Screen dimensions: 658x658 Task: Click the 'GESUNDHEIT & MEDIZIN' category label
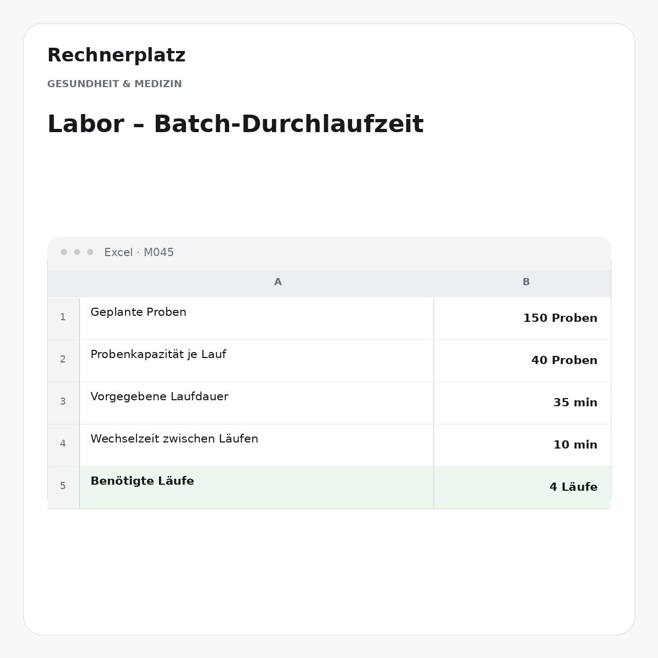(115, 84)
